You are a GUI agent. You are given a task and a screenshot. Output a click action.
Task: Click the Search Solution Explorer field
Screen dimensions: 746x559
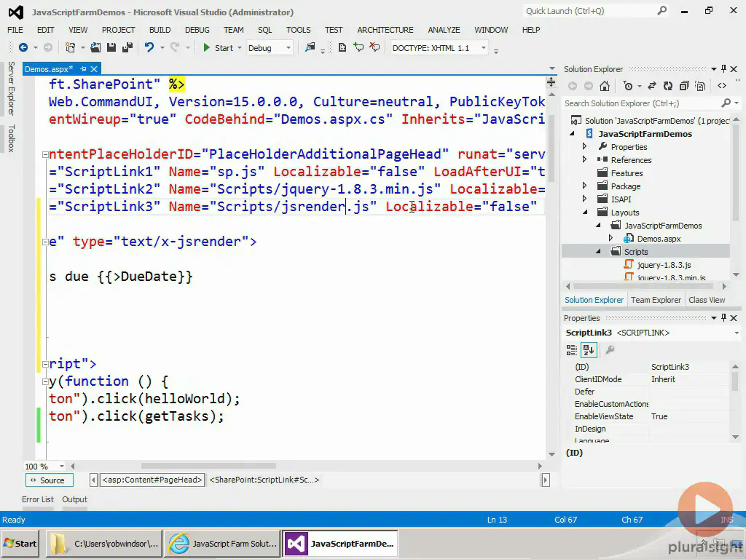tap(643, 103)
